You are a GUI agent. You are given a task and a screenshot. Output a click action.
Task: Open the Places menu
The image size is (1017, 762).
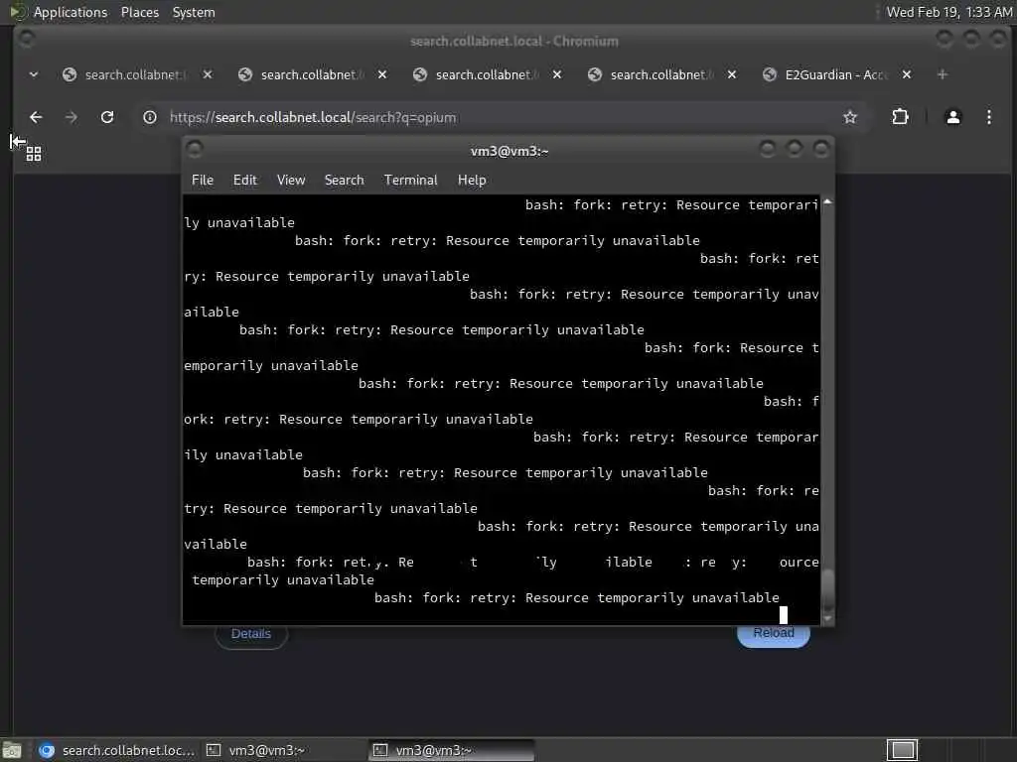(139, 12)
